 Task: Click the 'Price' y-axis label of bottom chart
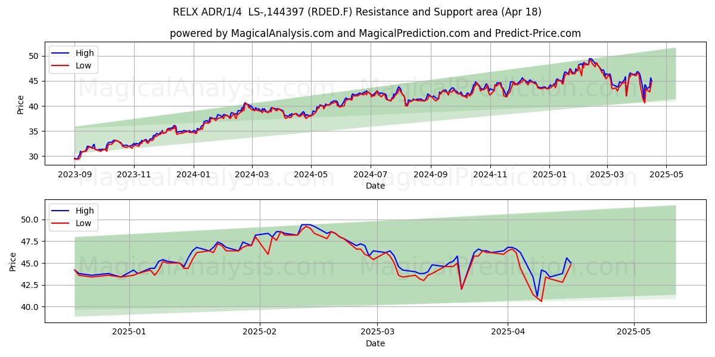click(x=13, y=261)
